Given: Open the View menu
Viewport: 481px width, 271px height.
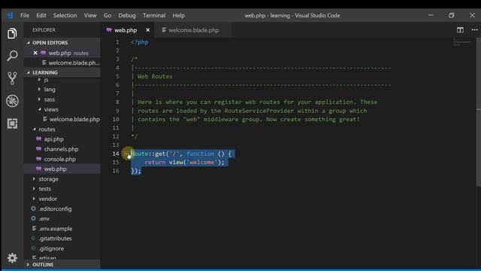Looking at the screenshot, I should coord(90,15).
